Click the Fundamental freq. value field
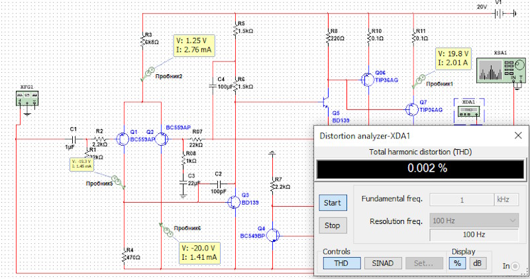530x279 pixels. (x=461, y=199)
